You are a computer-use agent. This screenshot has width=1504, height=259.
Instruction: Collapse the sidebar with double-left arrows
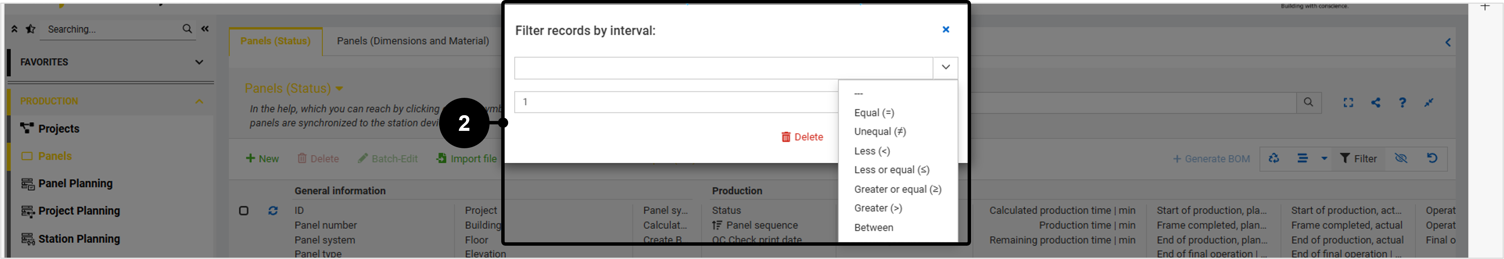click(x=205, y=29)
